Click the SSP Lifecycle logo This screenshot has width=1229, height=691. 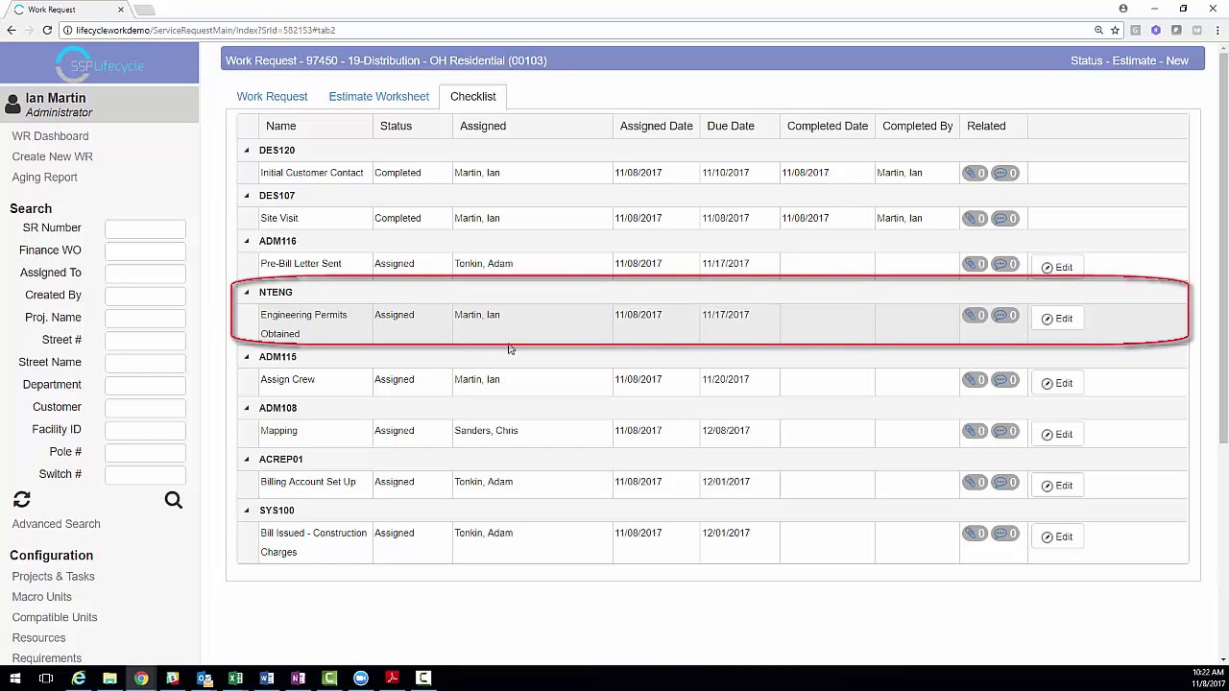[x=100, y=65]
